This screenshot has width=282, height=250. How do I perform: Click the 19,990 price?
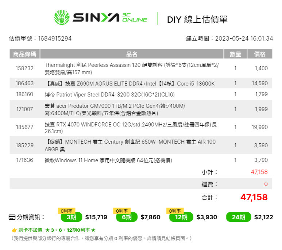pos(260,127)
